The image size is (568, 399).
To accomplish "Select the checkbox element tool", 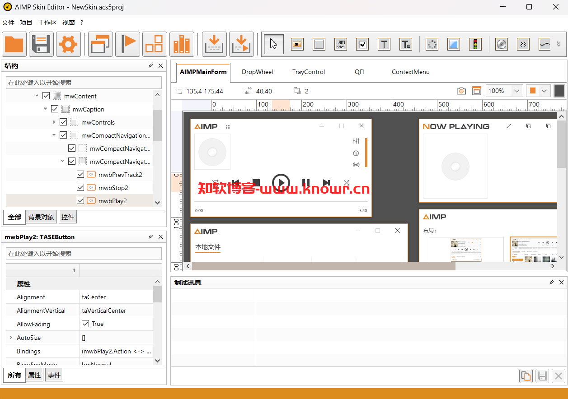I will coord(362,44).
